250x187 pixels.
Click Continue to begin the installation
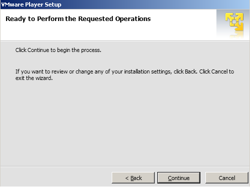pyautogui.click(x=179, y=178)
